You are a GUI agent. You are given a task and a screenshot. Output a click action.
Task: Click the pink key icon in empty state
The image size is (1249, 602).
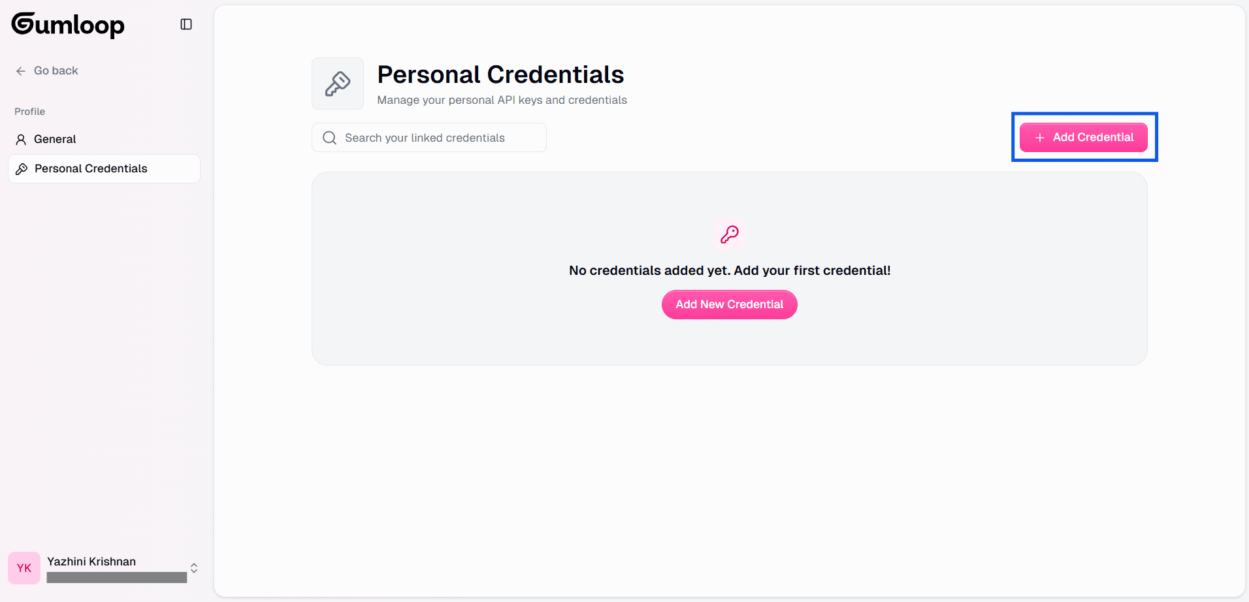(729, 234)
